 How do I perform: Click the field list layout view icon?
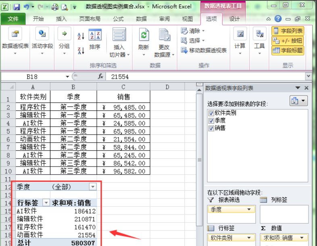[x=298, y=101]
